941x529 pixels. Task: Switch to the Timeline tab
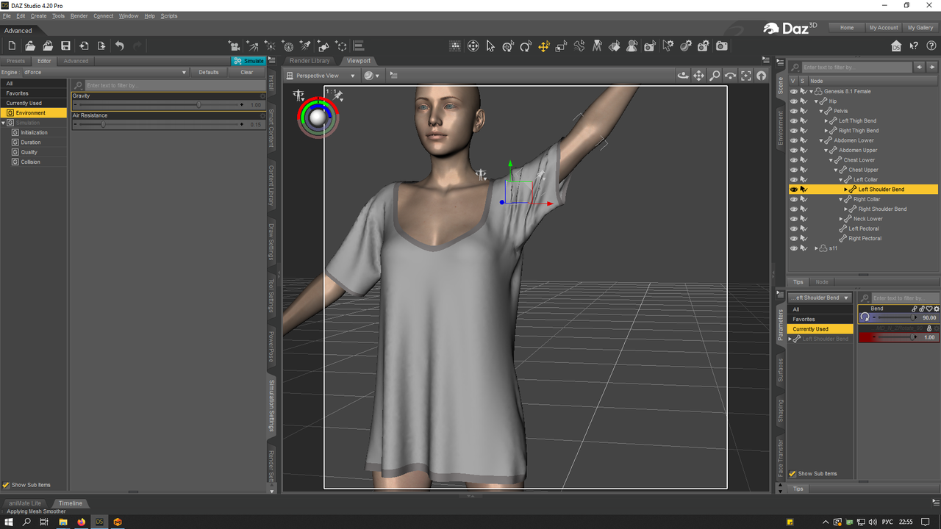pos(71,503)
